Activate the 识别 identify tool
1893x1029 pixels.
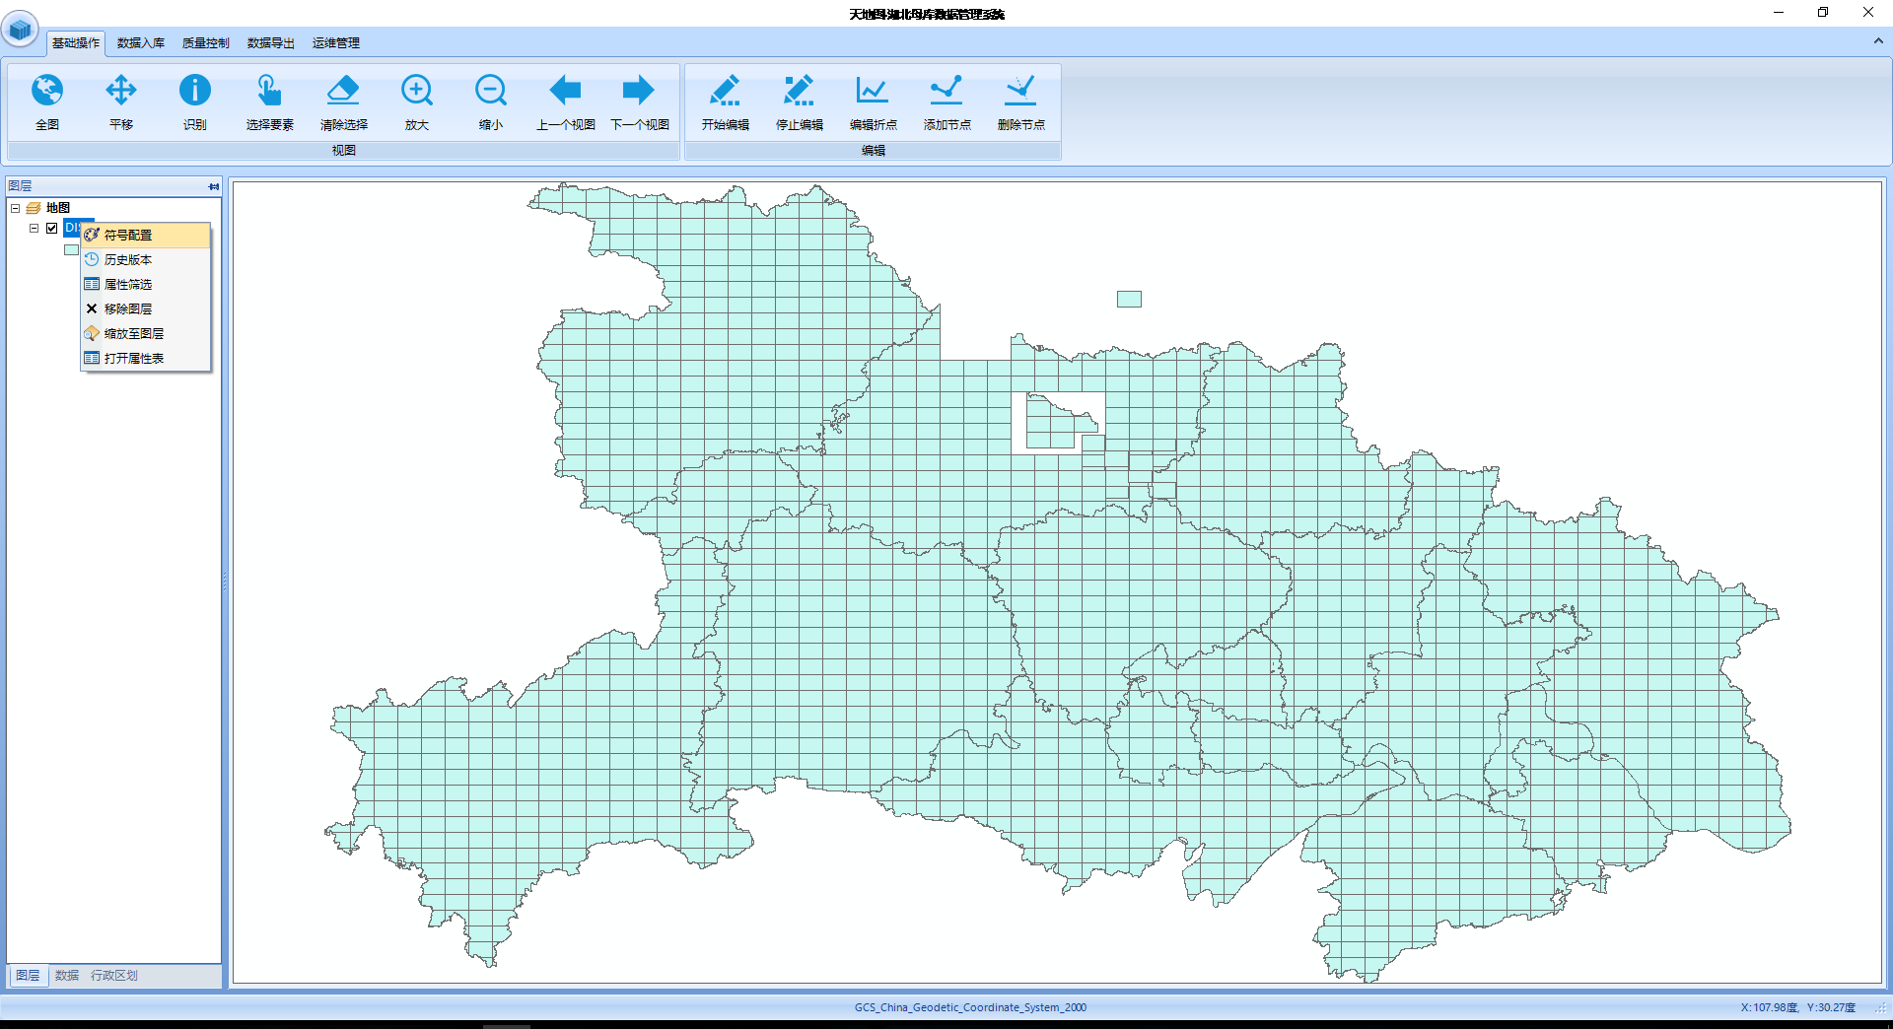(x=195, y=91)
